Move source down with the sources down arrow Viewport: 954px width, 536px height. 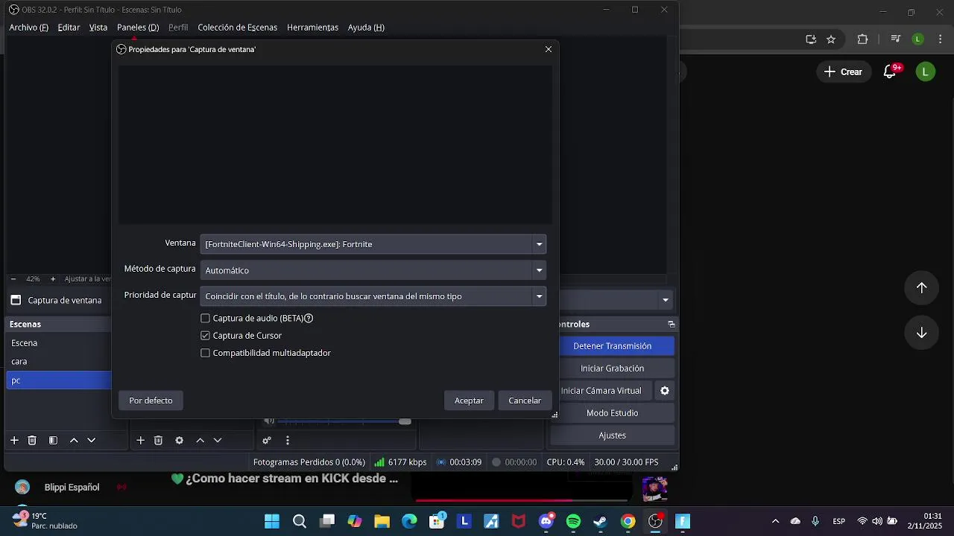tap(218, 440)
